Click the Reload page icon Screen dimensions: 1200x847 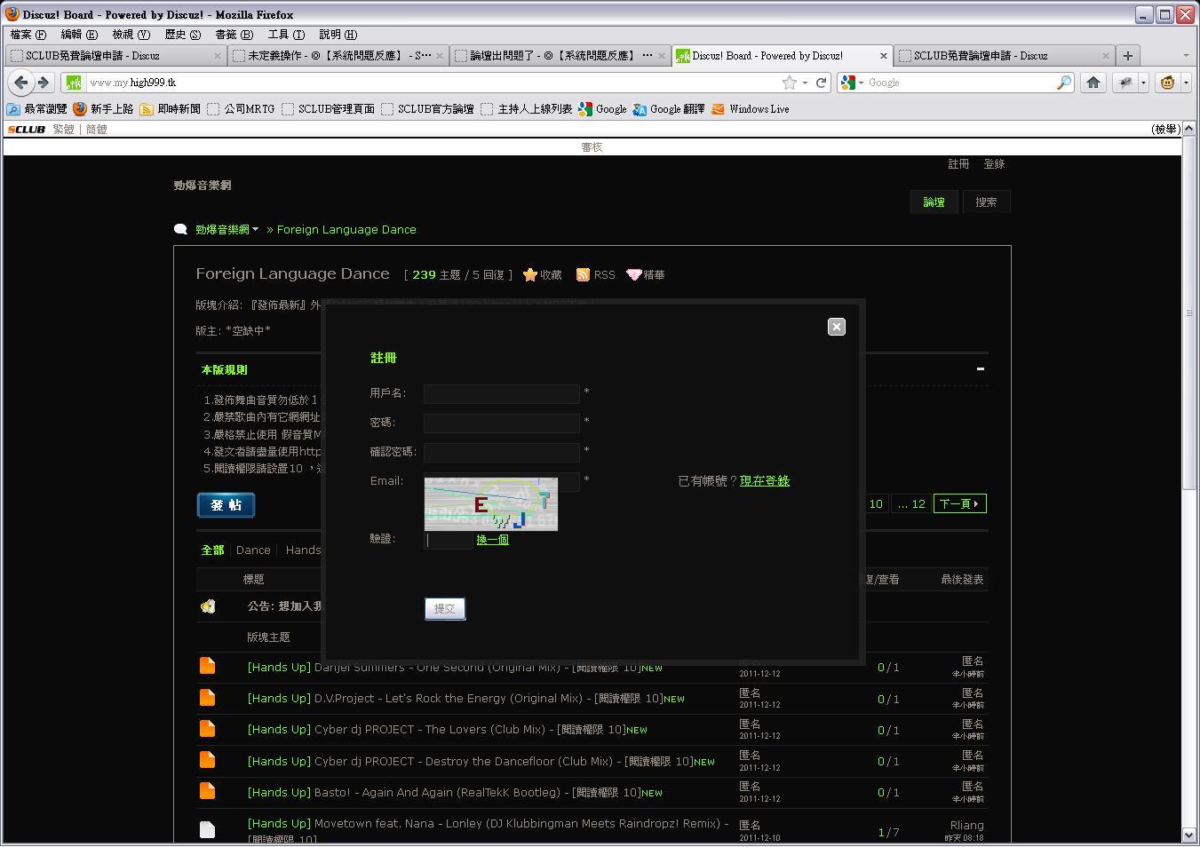click(822, 83)
